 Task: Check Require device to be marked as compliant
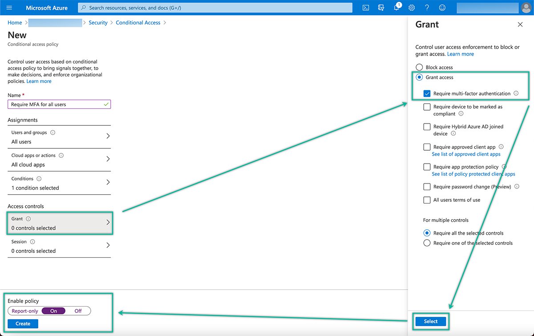coord(427,107)
